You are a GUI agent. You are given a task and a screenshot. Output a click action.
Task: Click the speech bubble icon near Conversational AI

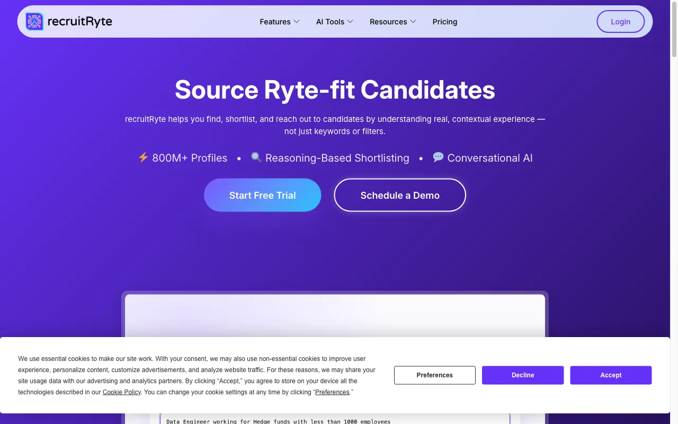click(x=438, y=157)
